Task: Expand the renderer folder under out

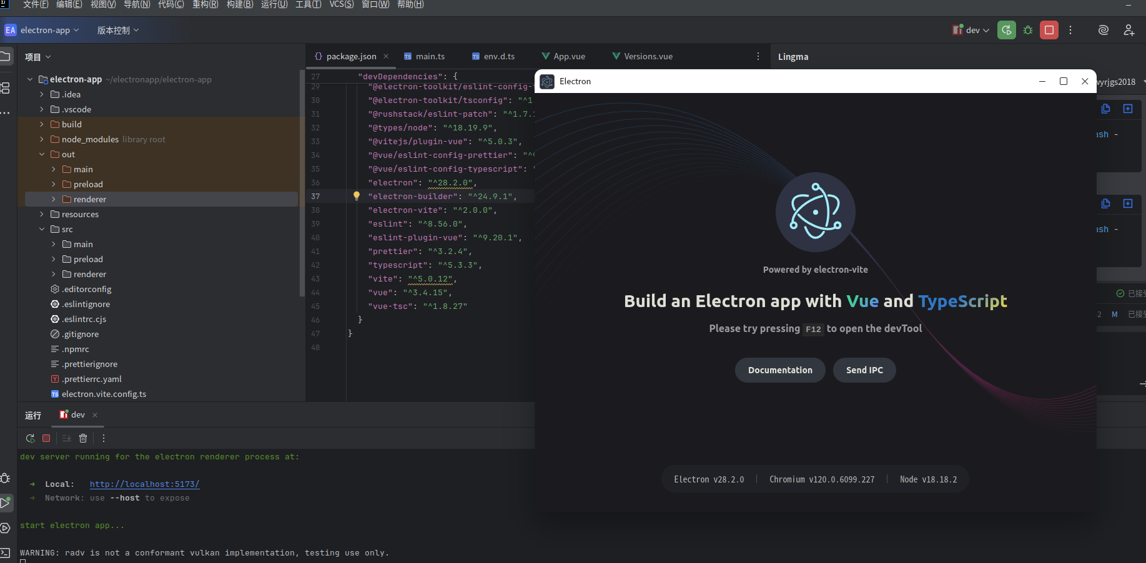Action: pos(54,199)
